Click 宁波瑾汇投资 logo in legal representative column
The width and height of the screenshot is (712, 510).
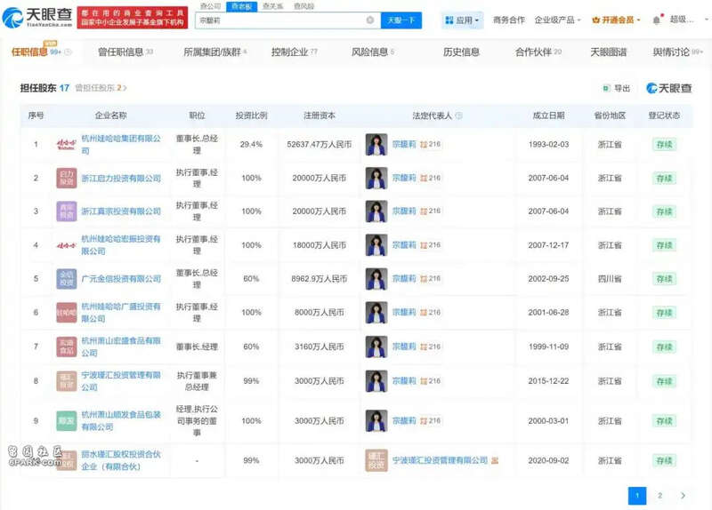point(376,460)
